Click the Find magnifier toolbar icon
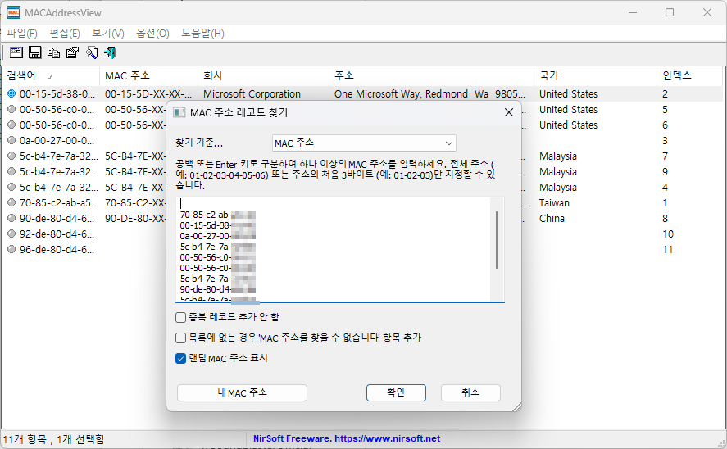Viewport: 727px width, 449px height. coord(92,52)
